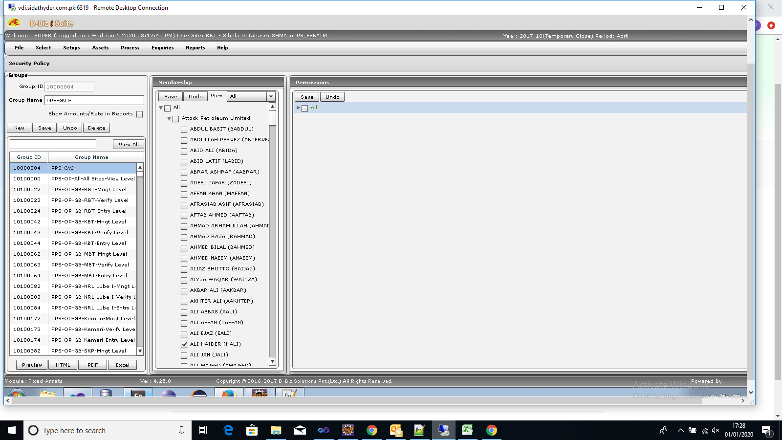782x440 pixels.
Task: Open the Enquiries menu
Action: 162,47
